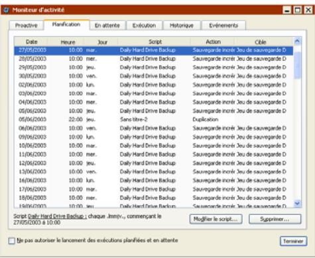Select the Sans titre-2 script entry

tap(133, 120)
